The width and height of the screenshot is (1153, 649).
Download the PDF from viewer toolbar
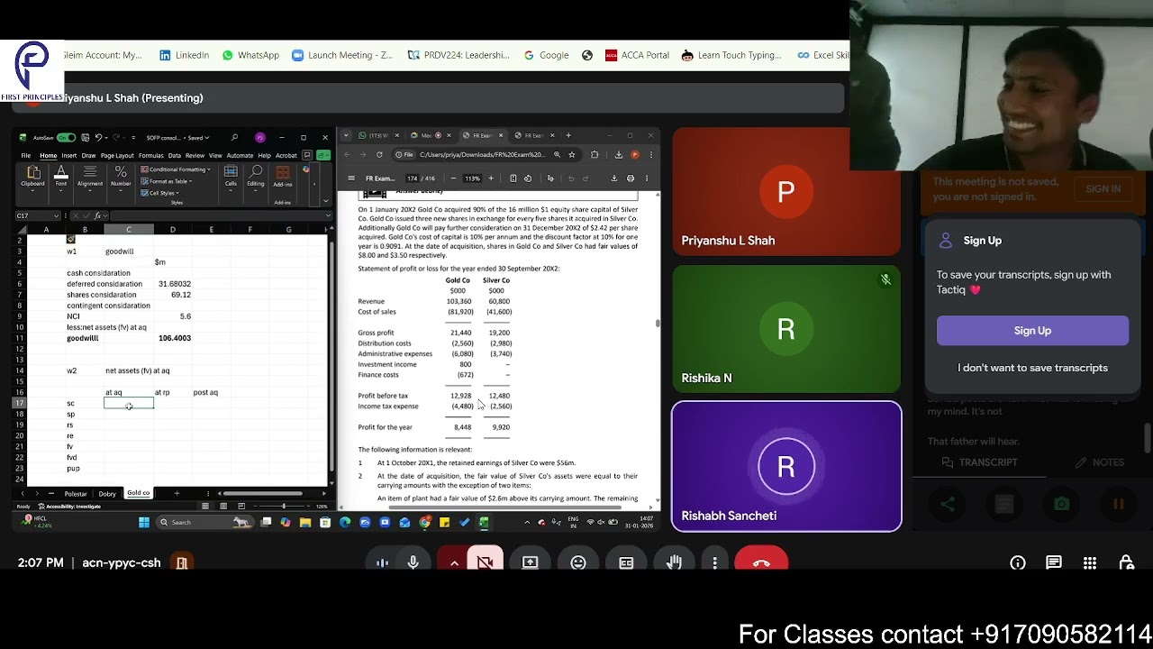click(614, 178)
